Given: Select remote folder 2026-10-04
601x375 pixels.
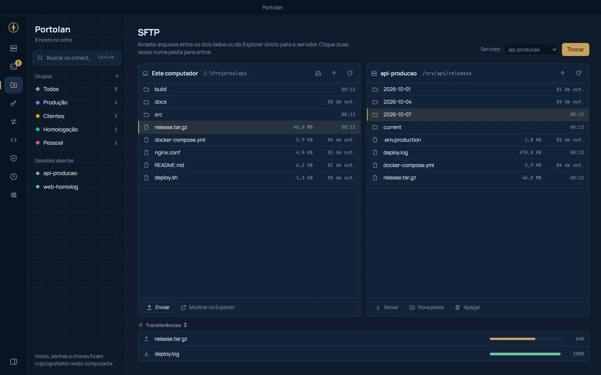Looking at the screenshot, I should 478,102.
